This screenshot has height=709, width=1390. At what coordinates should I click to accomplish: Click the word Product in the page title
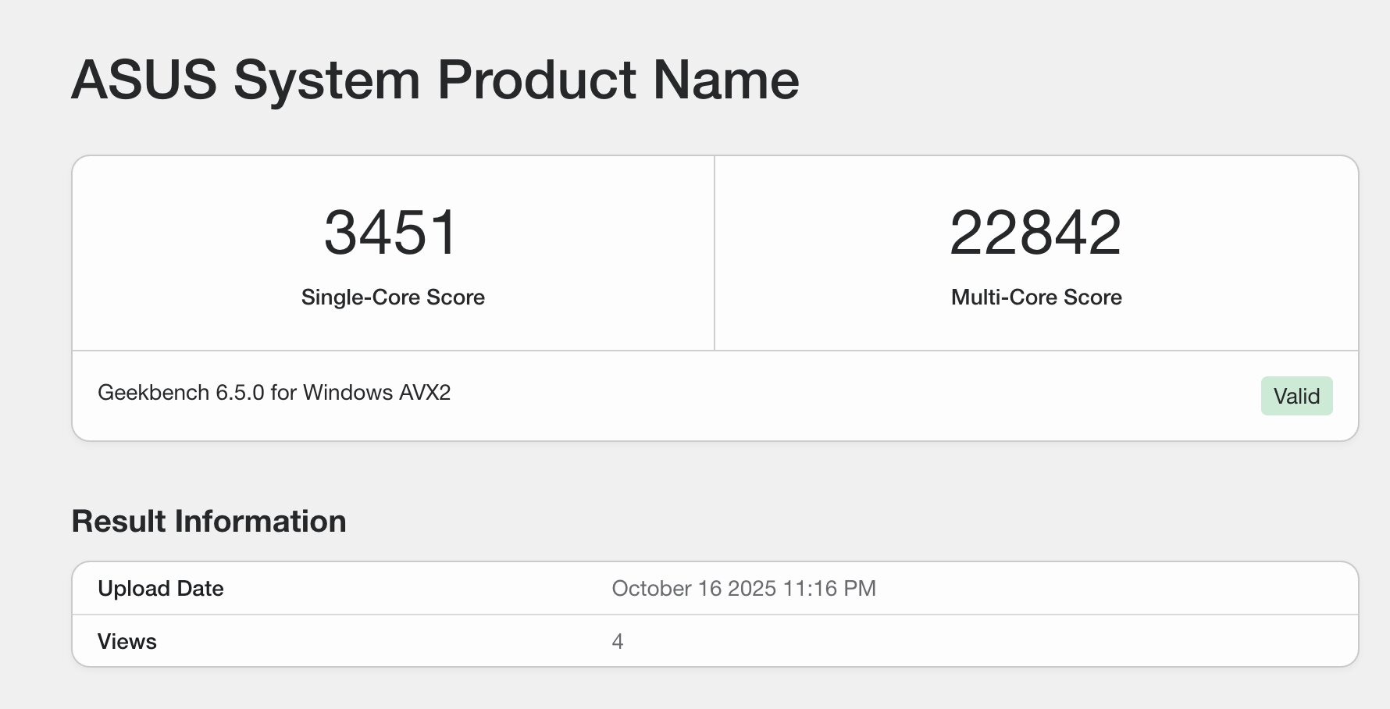pyautogui.click(x=536, y=80)
